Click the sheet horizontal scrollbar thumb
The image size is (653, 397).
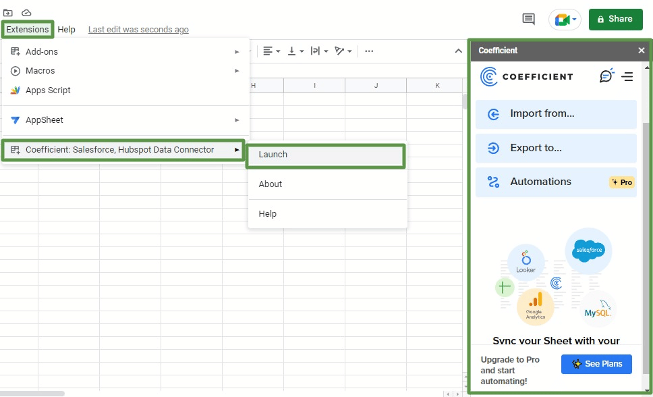(x=32, y=394)
